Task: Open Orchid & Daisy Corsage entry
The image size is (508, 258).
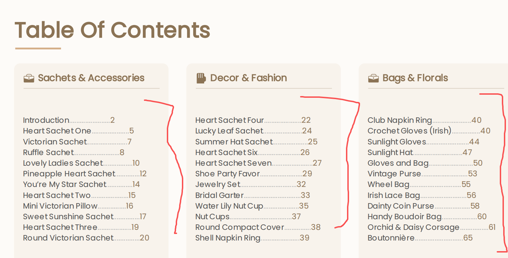Action: (432, 227)
